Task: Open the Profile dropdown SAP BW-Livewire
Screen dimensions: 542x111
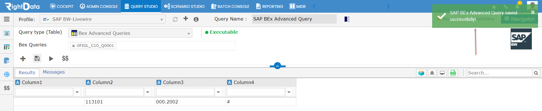Action: [x=103, y=19]
